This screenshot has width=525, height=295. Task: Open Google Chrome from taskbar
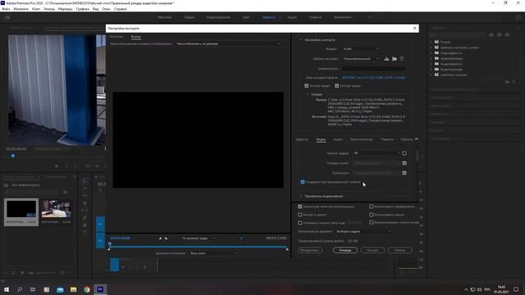(x=87, y=289)
